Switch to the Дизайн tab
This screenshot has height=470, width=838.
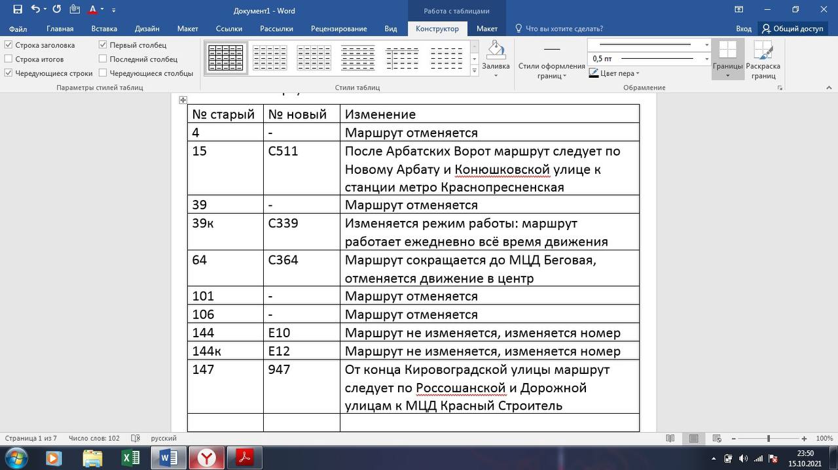pos(147,29)
